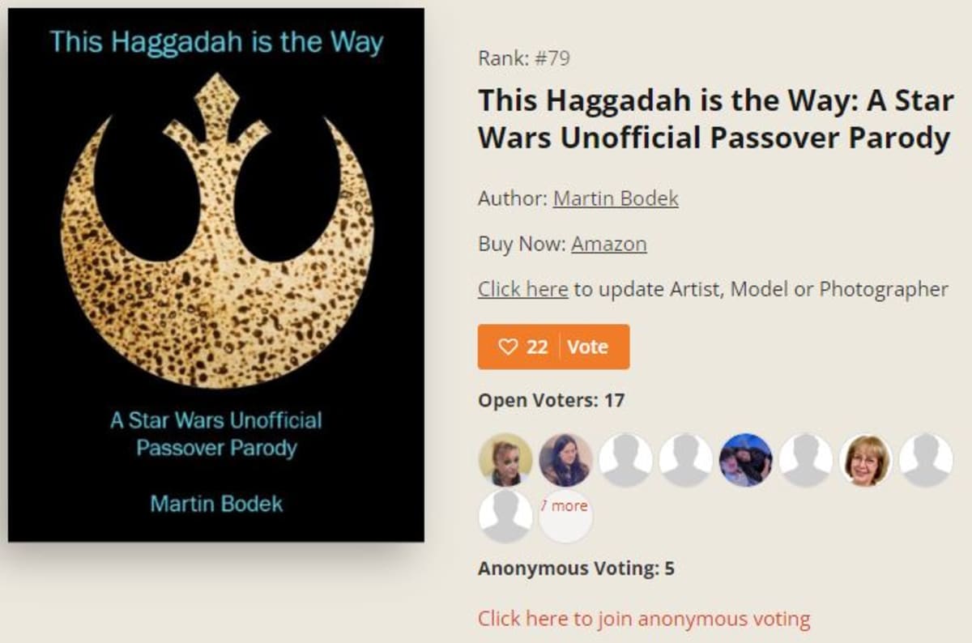
Task: Select the blue-toned photo voter avatar
Action: click(x=745, y=460)
